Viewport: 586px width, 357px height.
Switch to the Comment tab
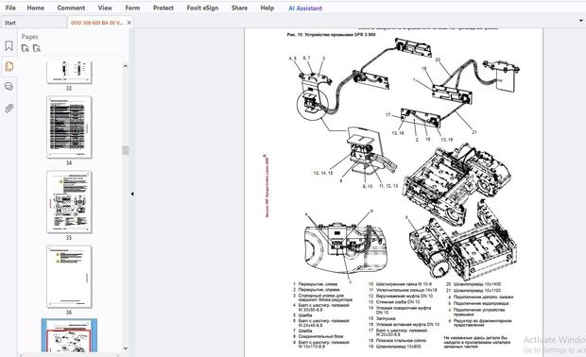(x=71, y=8)
